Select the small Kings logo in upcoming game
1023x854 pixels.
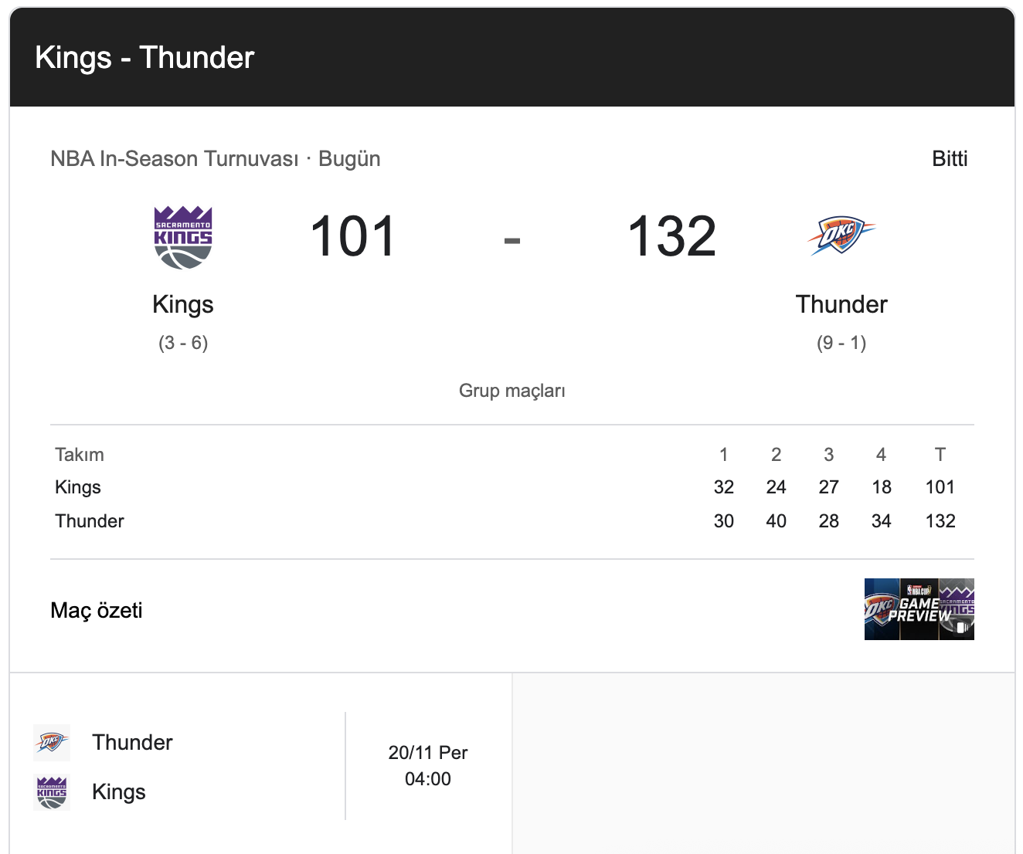51,791
